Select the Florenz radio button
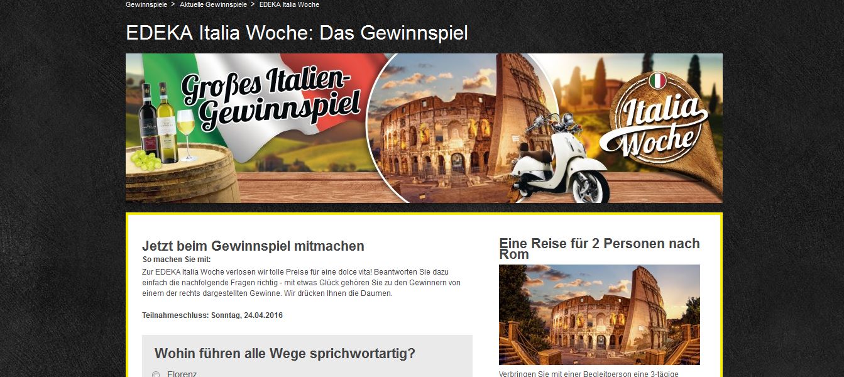The image size is (844, 377). coord(156,374)
